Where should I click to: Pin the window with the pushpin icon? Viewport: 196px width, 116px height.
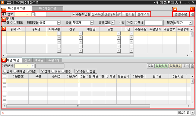169,2
